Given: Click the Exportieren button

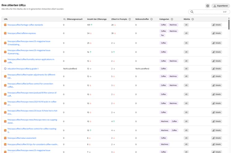Looking at the screenshot, I should pyautogui.click(x=221, y=6).
